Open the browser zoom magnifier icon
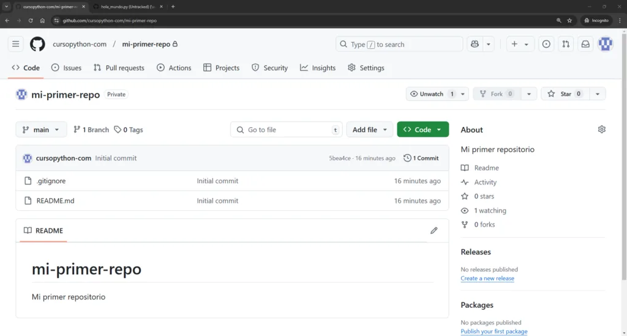The width and height of the screenshot is (627, 336). 558,20
